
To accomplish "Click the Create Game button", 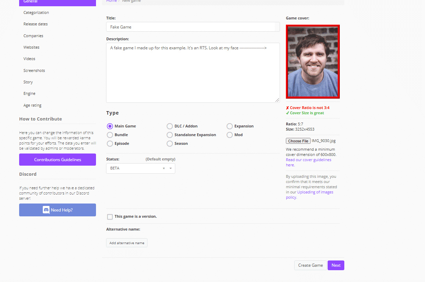I will pyautogui.click(x=311, y=265).
